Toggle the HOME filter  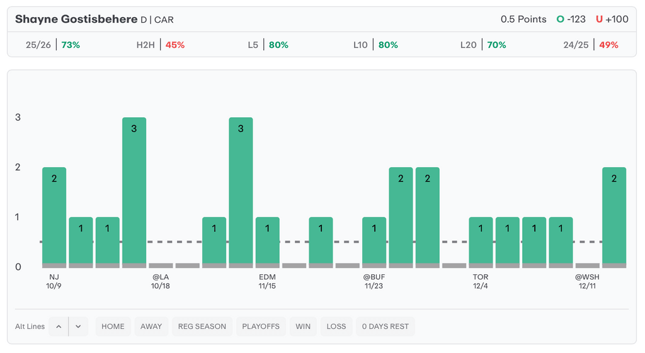pos(113,327)
